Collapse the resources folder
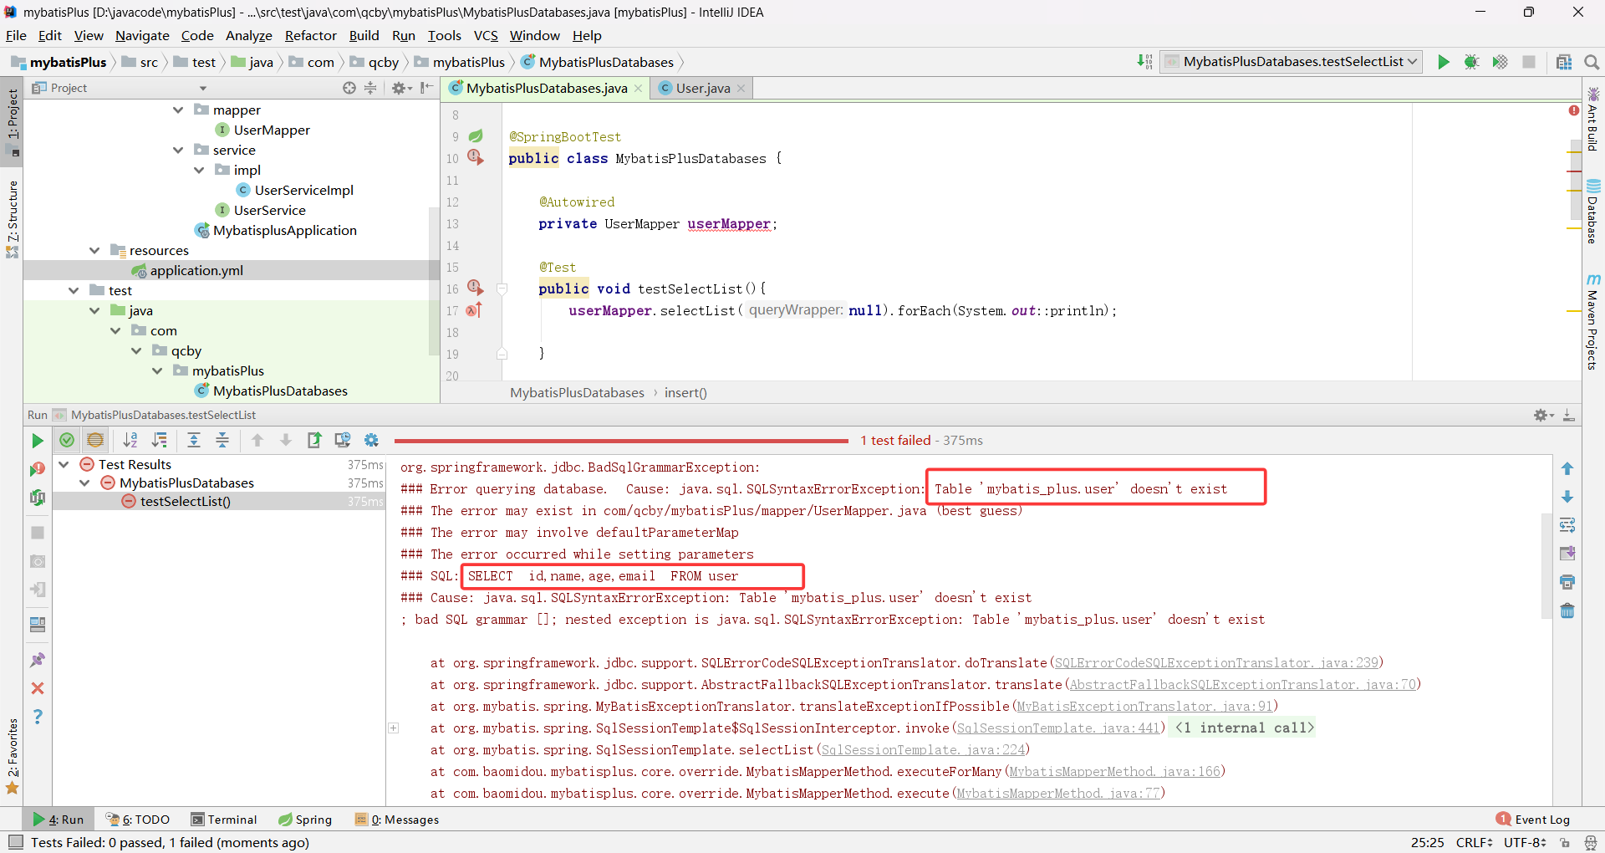 coord(94,250)
